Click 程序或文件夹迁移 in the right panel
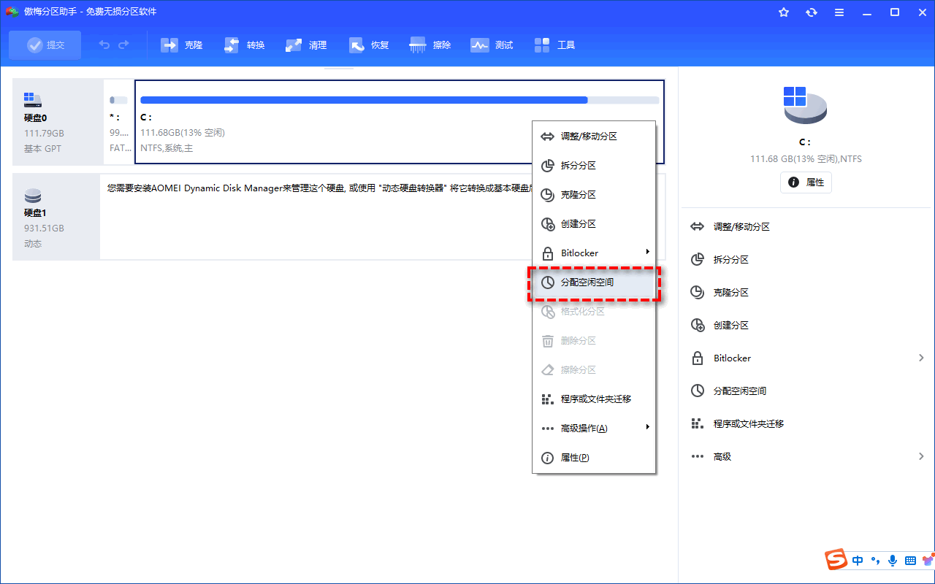 749,424
